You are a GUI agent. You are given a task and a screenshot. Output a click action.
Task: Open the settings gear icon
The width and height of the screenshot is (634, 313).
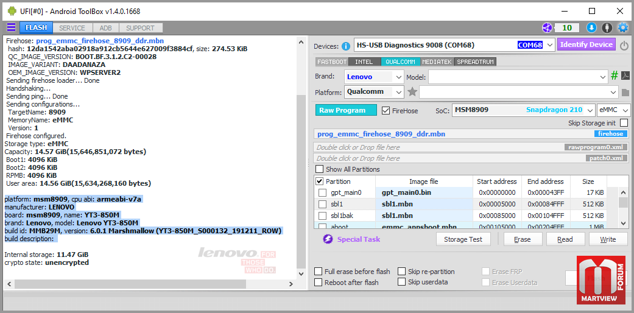(623, 27)
